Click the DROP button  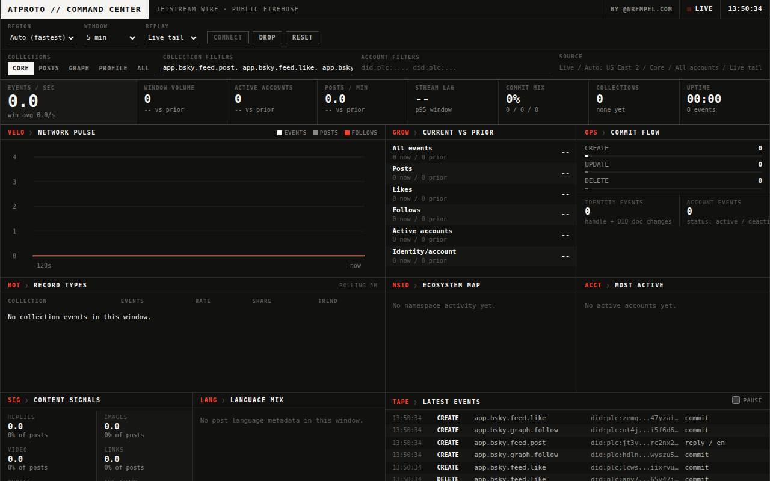267,37
